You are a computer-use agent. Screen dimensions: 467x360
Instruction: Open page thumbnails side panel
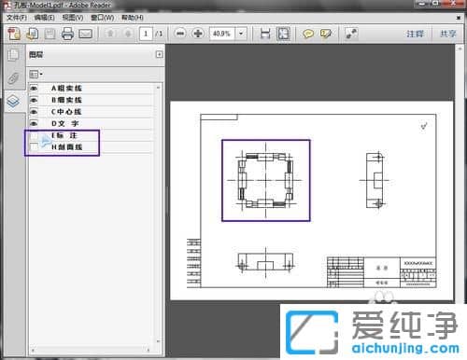[13, 55]
